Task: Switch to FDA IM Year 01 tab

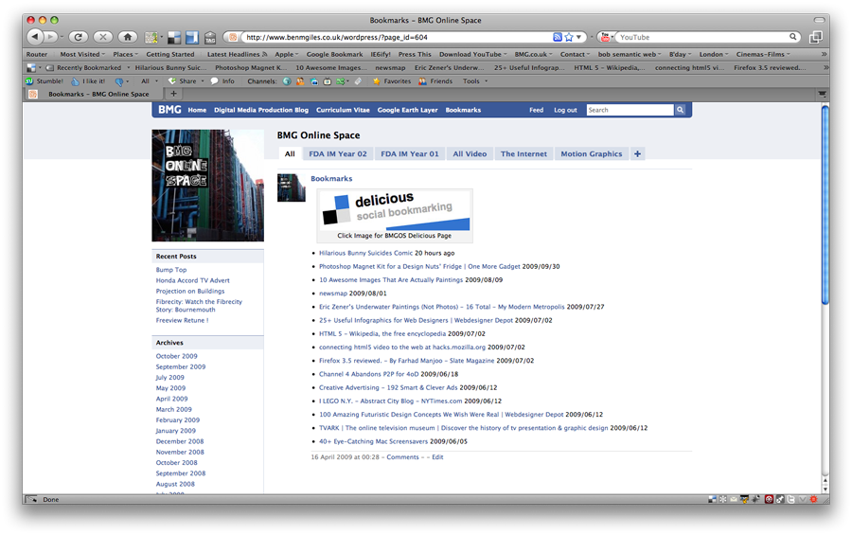Action: point(410,153)
